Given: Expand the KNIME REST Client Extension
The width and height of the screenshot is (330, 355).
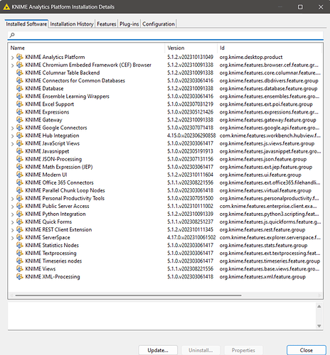Looking at the screenshot, I should coord(12,230).
